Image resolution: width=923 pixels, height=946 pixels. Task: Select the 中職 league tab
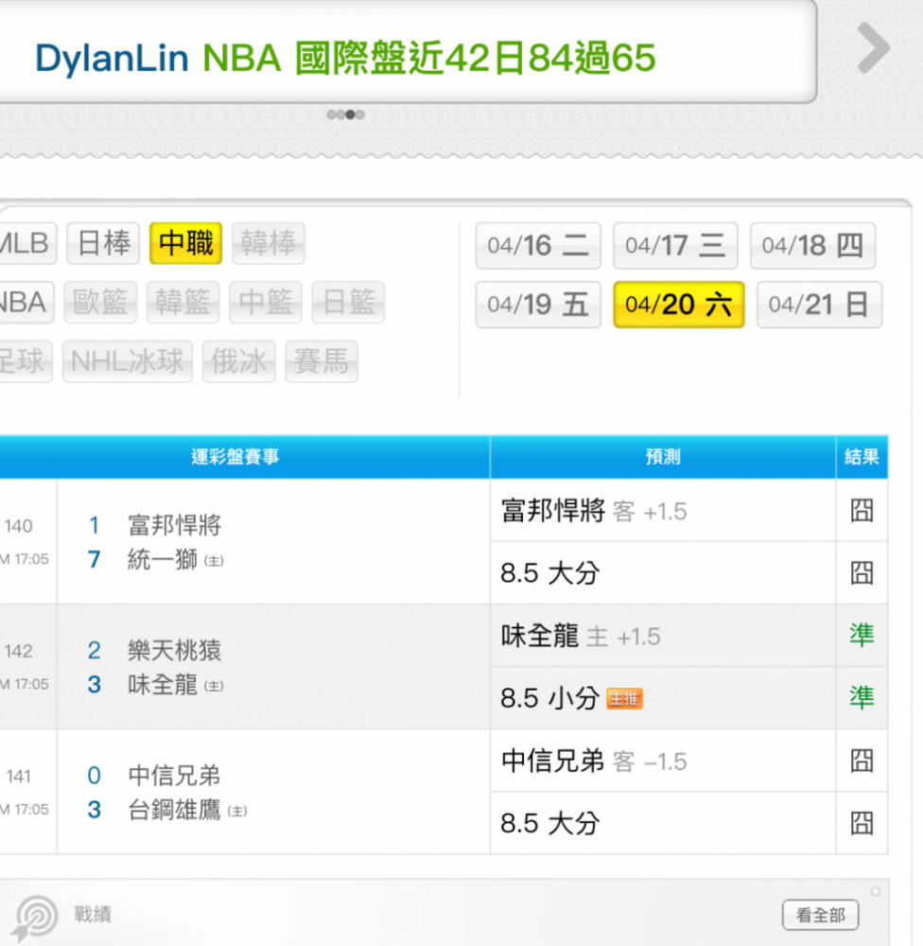185,243
